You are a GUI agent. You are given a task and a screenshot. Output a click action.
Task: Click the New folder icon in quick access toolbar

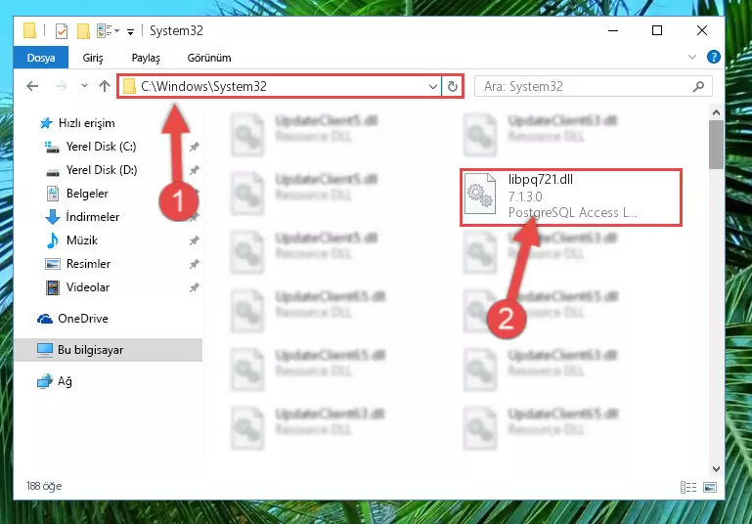(x=83, y=31)
